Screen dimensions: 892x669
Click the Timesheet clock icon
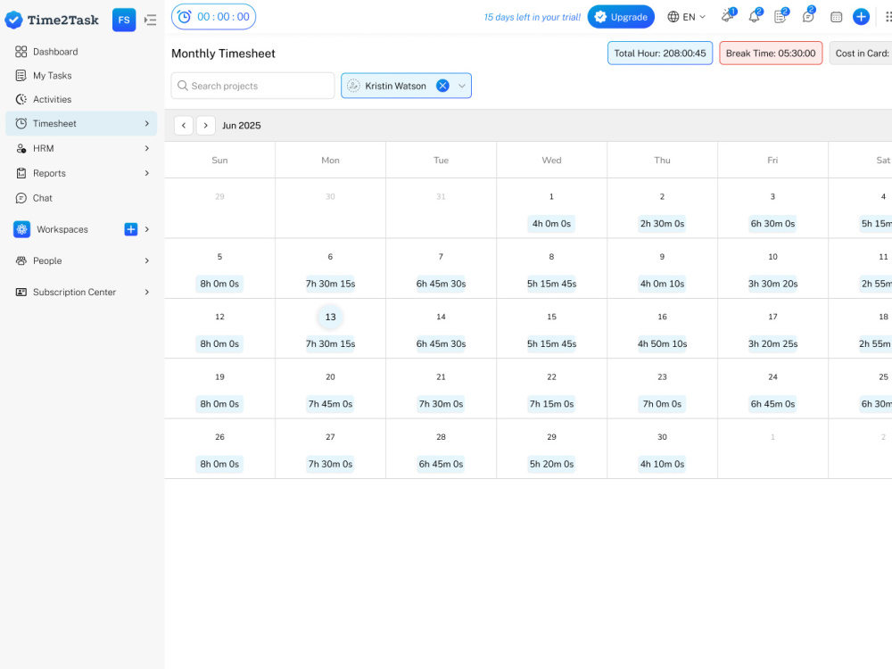click(21, 123)
